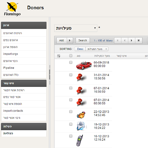Screen dimensions: 148x148
Task: Click the sidebar splitter collapse handle
Action: [x=50, y=75]
